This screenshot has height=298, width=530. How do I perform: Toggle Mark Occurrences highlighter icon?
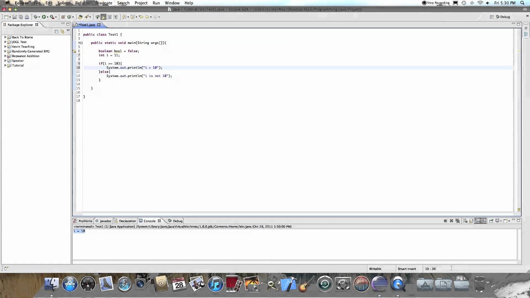pyautogui.click(x=104, y=17)
